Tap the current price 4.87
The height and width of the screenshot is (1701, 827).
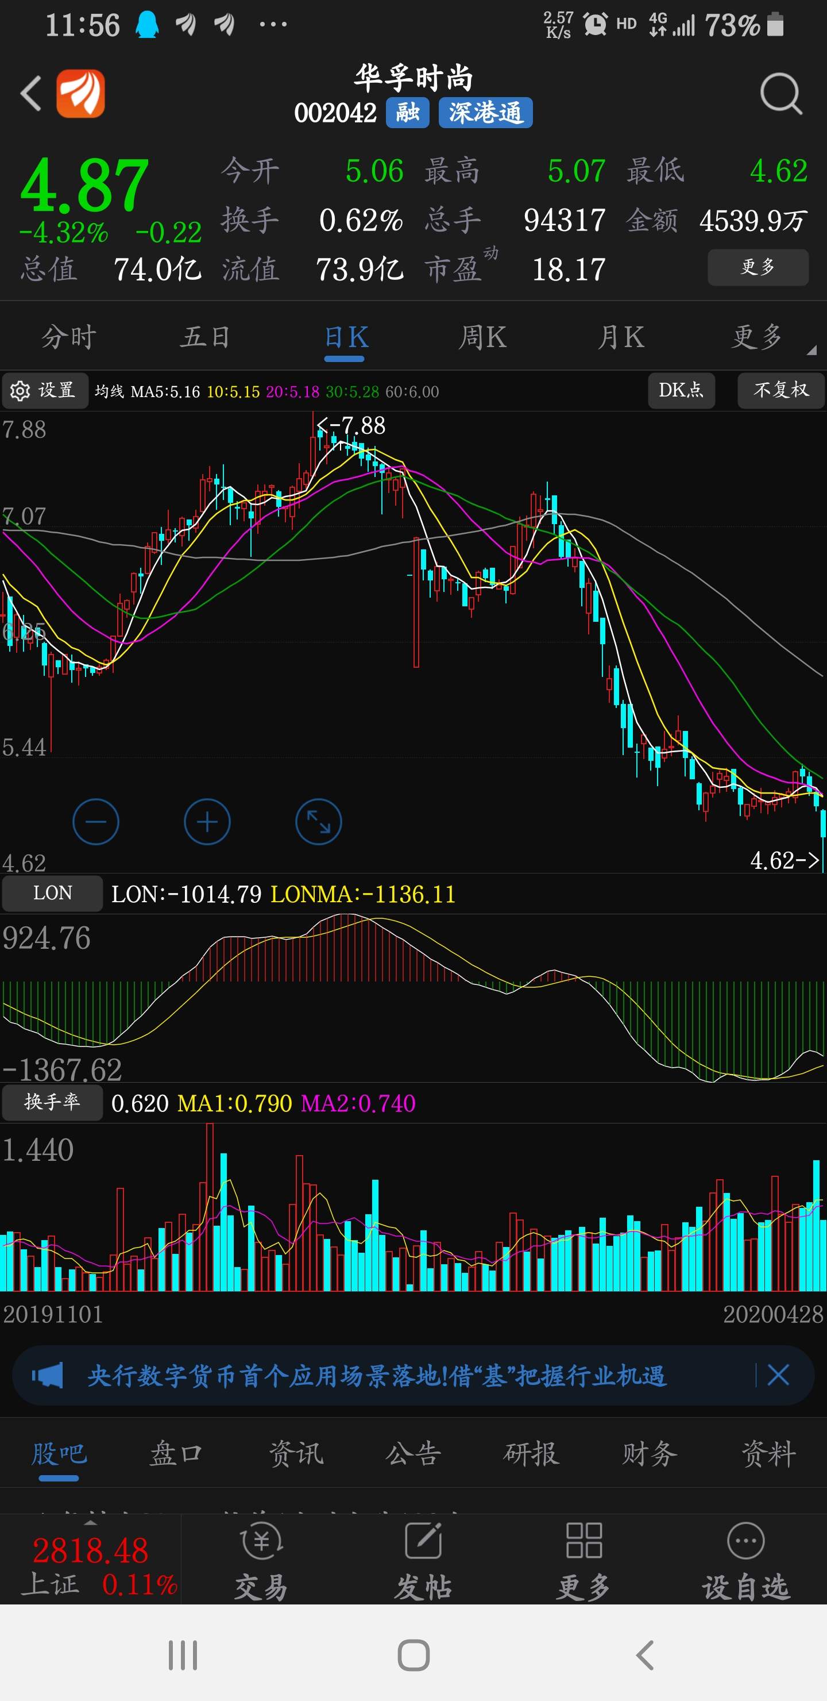click(84, 186)
